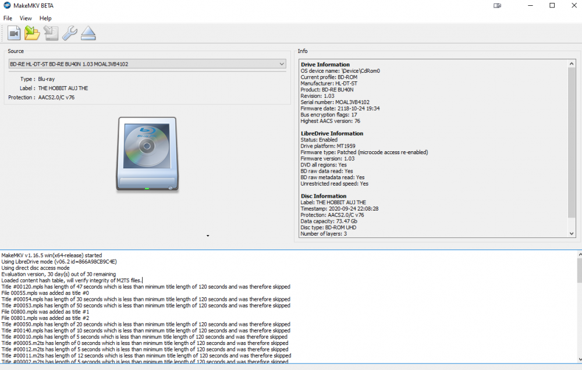Click log line 'Title #00120.mpls has length of 47 seconds'

[x=146, y=287]
